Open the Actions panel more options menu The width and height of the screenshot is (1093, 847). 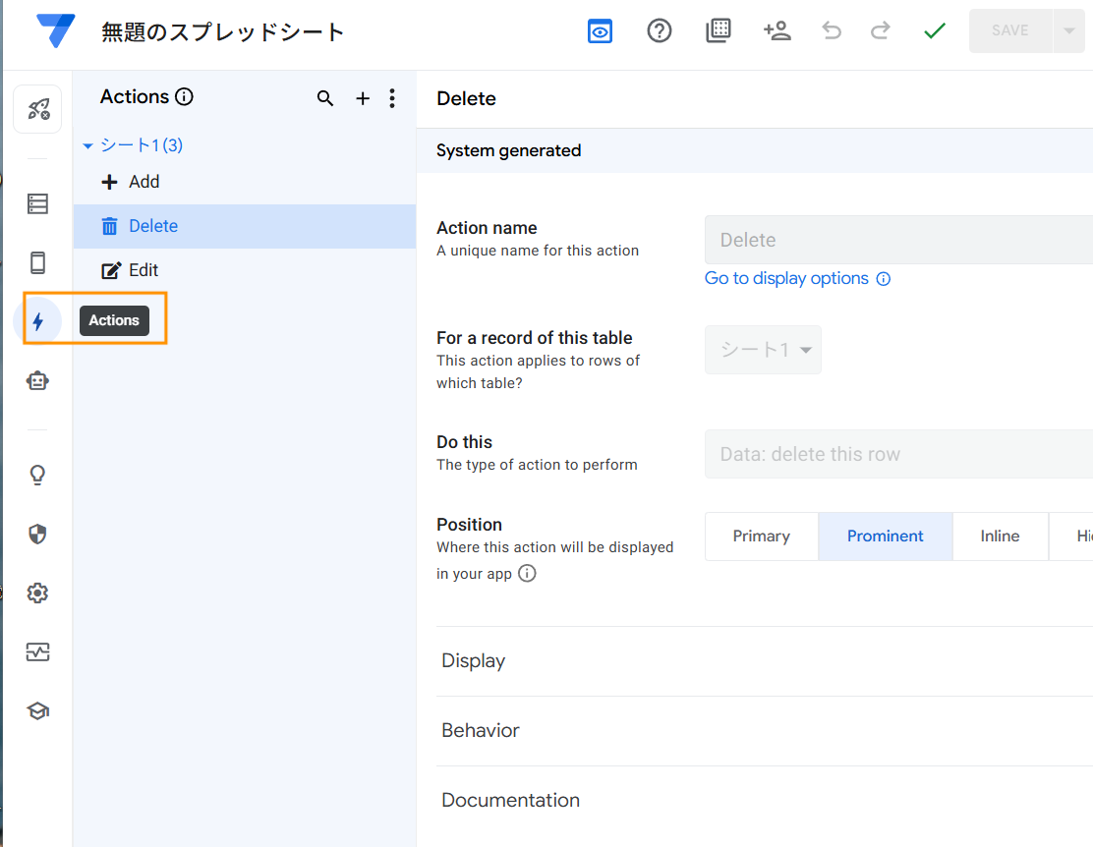(x=392, y=98)
